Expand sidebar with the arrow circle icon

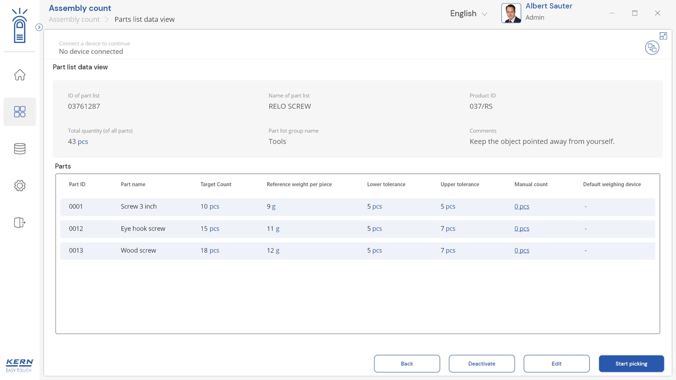point(39,27)
